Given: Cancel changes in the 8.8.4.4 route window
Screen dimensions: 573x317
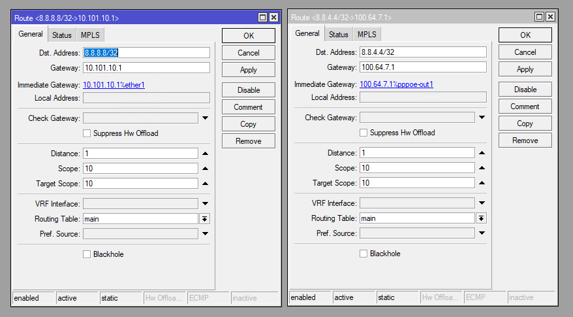Looking at the screenshot, I should pos(525,52).
